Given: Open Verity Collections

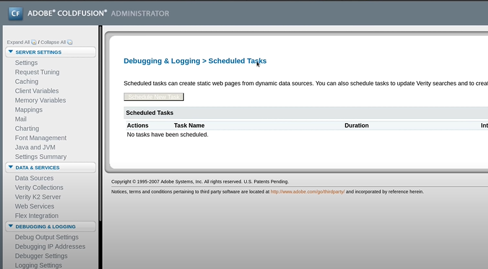Looking at the screenshot, I should tap(39, 188).
